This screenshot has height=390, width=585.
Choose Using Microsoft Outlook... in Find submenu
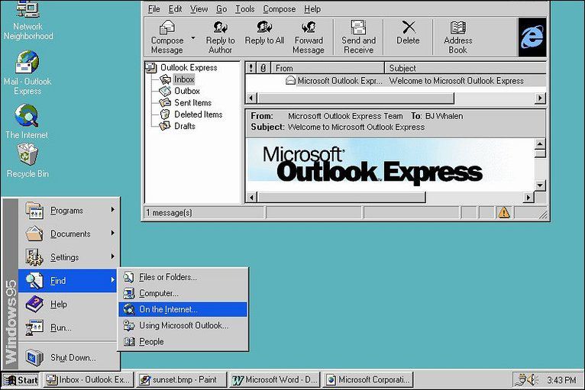pos(183,325)
